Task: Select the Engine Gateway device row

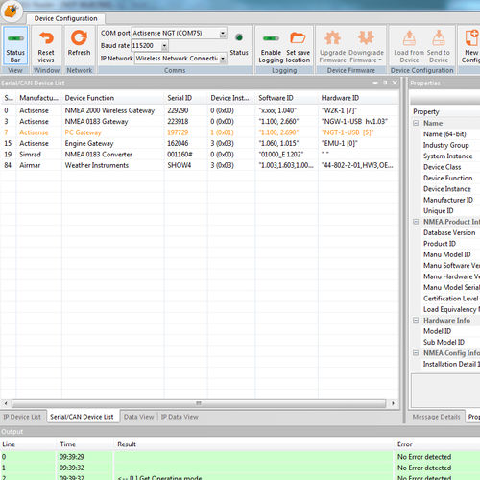Action: [200, 143]
